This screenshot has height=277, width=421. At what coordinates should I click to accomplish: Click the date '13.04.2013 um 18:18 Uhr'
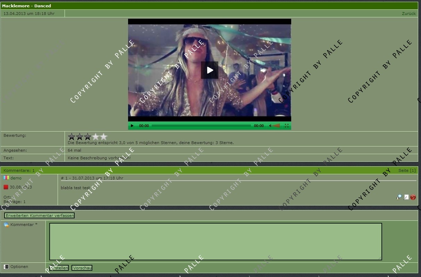point(29,14)
